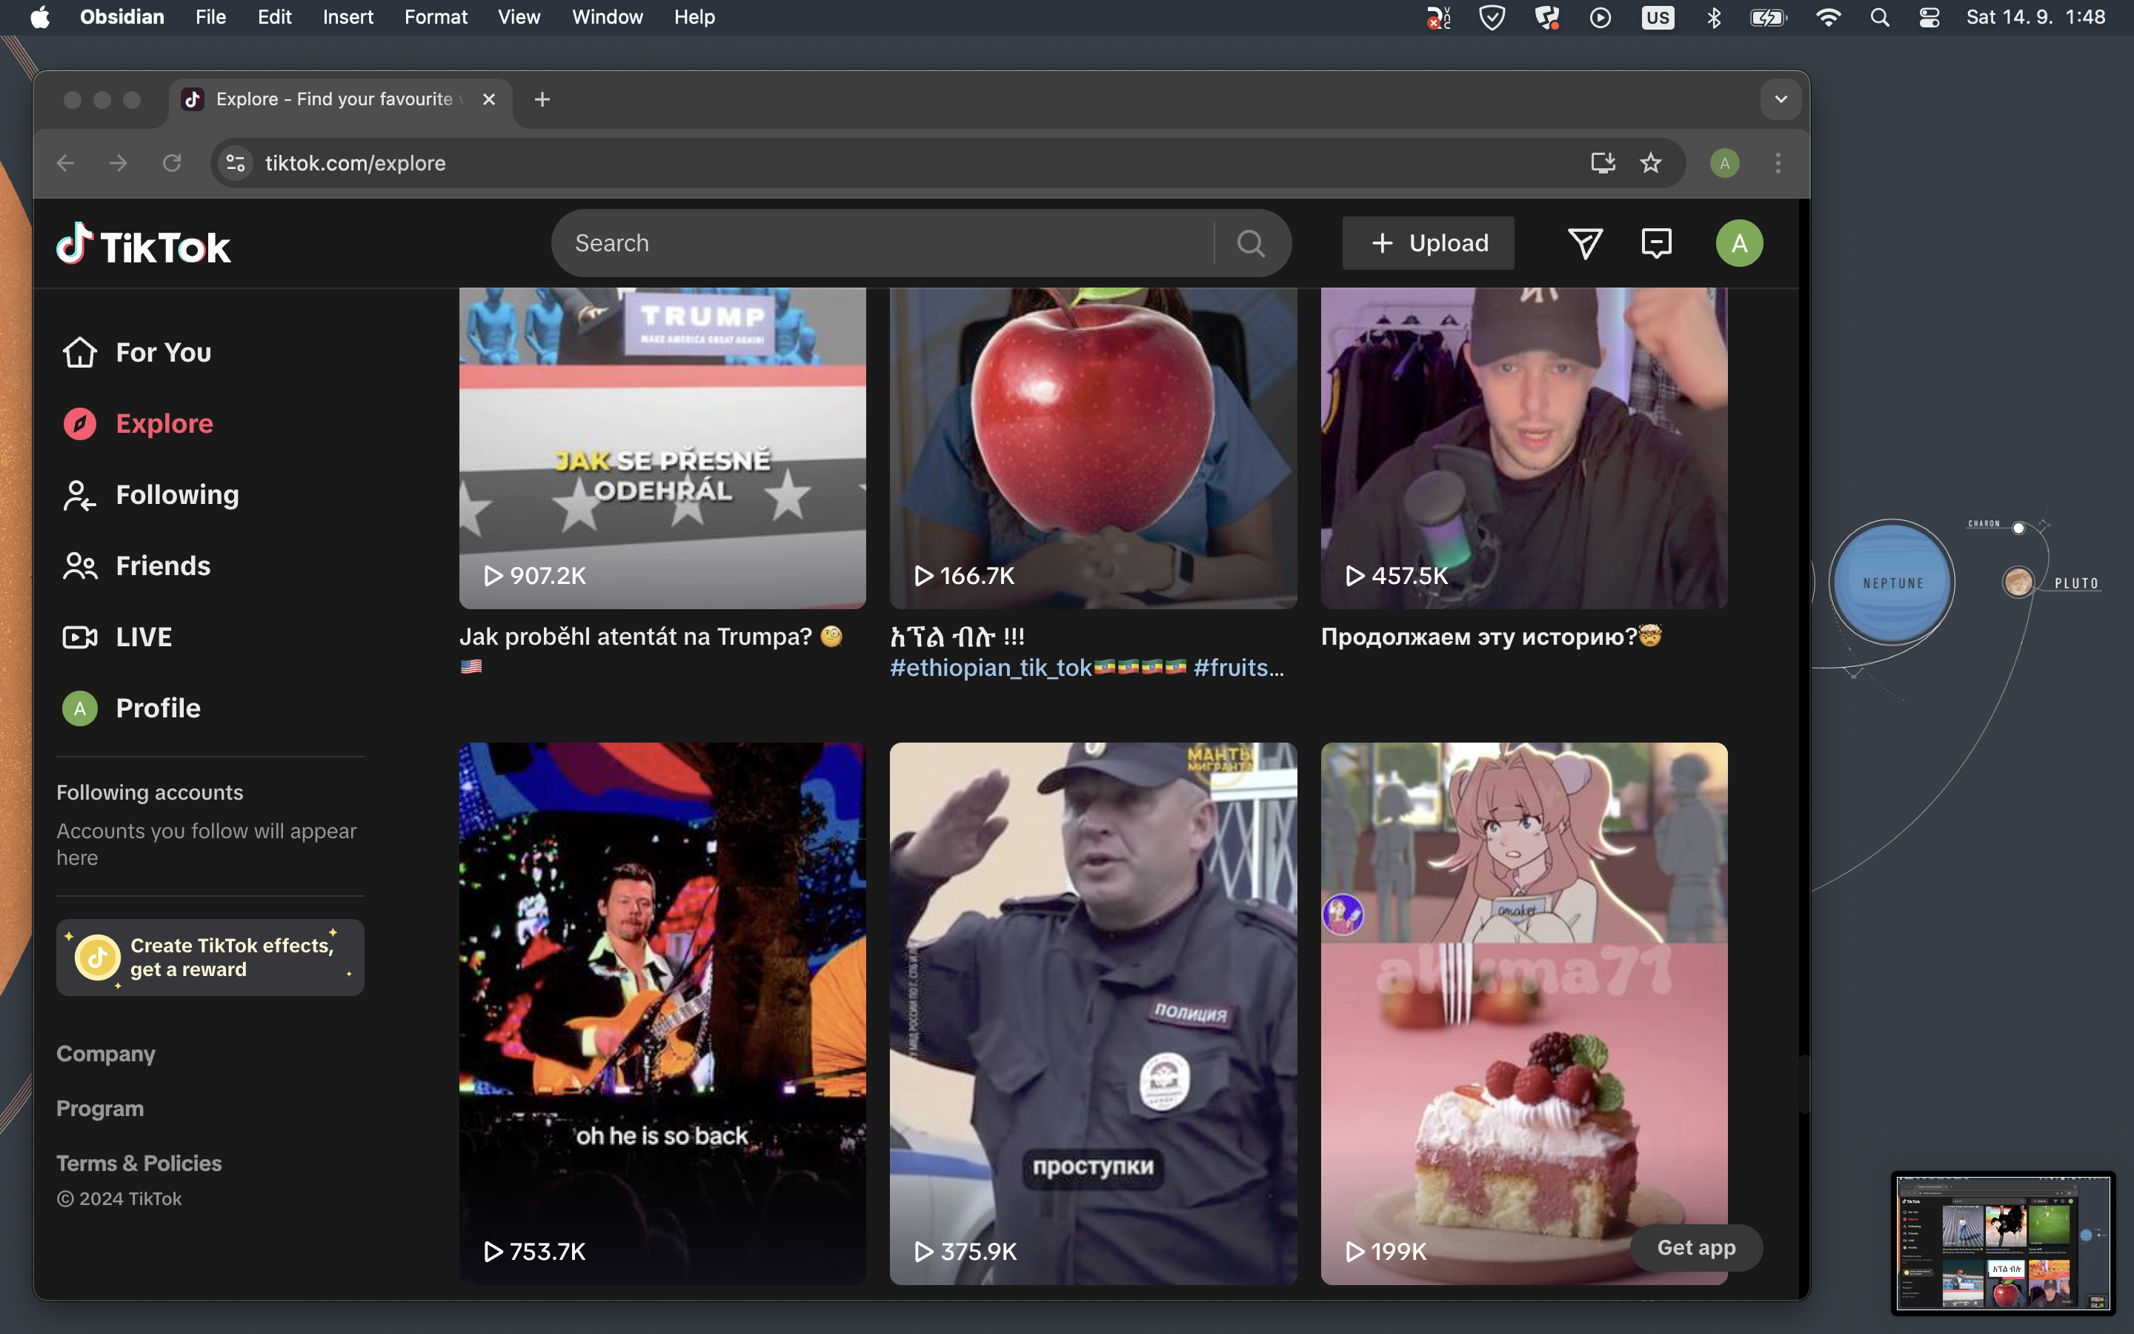Click the Get app button
This screenshot has height=1334, width=2134.
[x=1696, y=1247]
